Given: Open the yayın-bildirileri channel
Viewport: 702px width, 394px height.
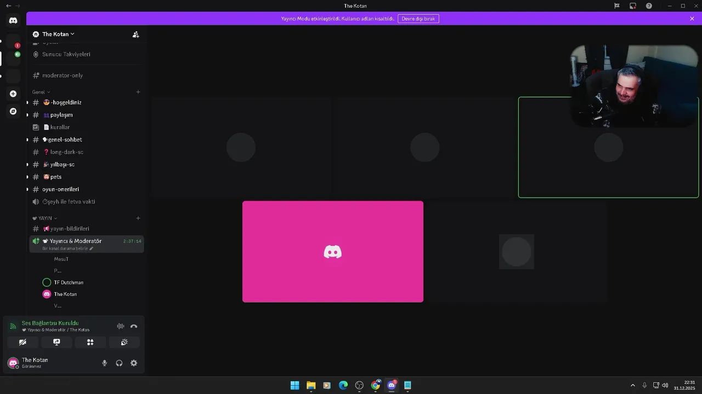Looking at the screenshot, I should point(87,228).
